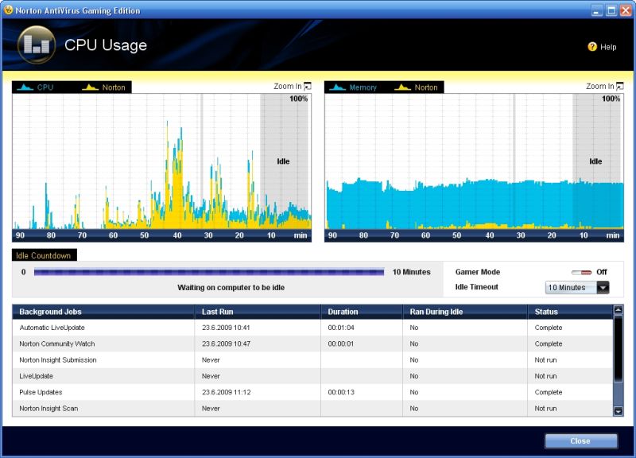Click the blue Memory legend icon
Viewport: 636px width, 458px height.
[x=337, y=87]
